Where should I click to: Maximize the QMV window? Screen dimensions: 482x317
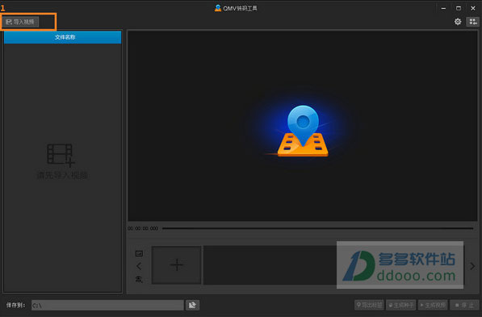(x=459, y=8)
